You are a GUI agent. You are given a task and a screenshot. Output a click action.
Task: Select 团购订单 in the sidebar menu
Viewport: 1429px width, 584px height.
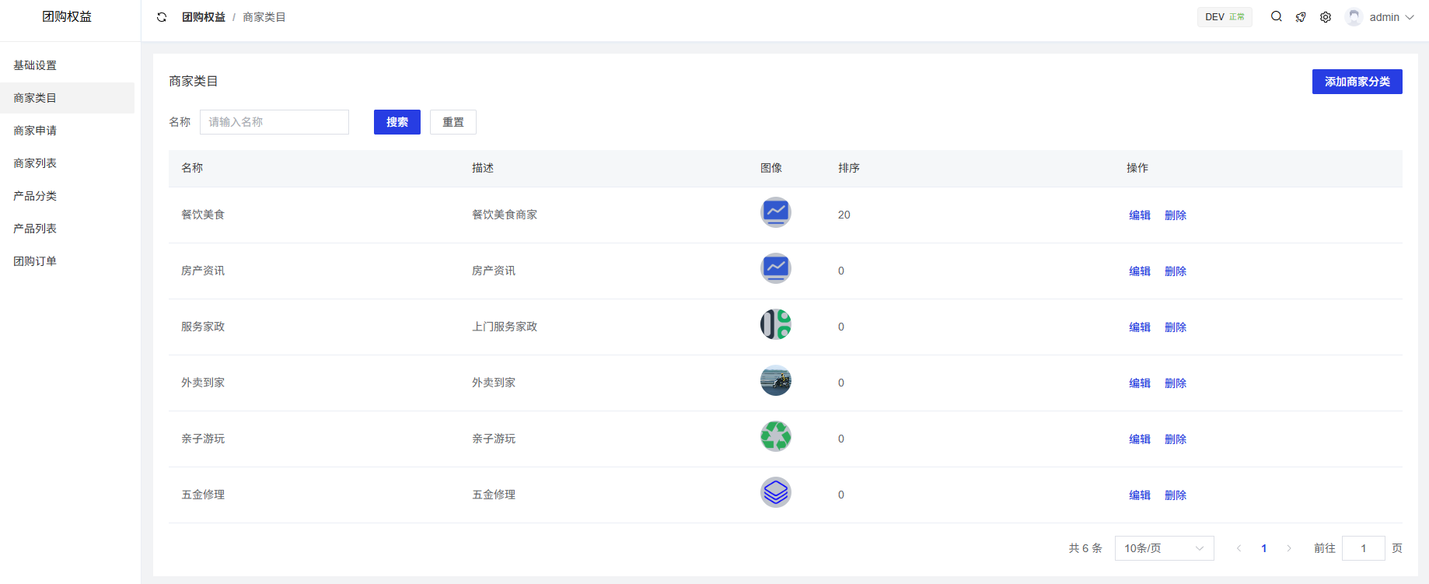[35, 261]
